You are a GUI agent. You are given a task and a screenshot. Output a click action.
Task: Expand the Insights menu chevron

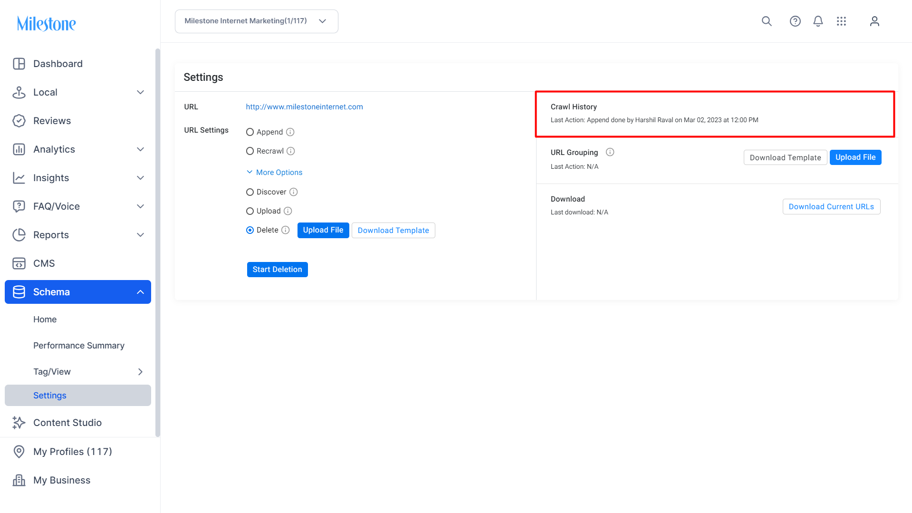141,178
